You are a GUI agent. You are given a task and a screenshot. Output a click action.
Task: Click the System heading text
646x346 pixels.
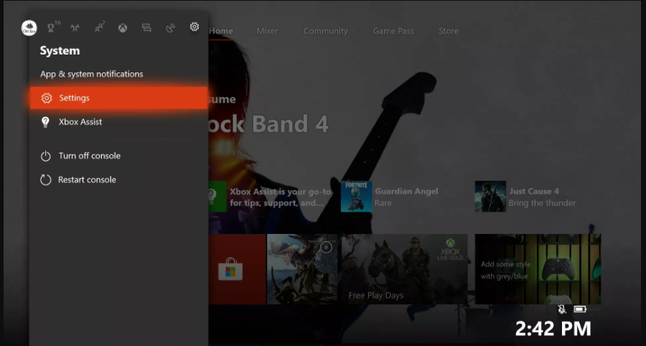coord(60,51)
